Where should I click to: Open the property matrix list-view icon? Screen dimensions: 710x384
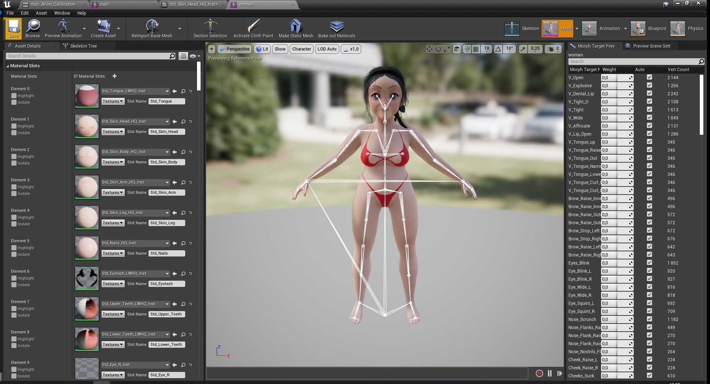tap(183, 56)
